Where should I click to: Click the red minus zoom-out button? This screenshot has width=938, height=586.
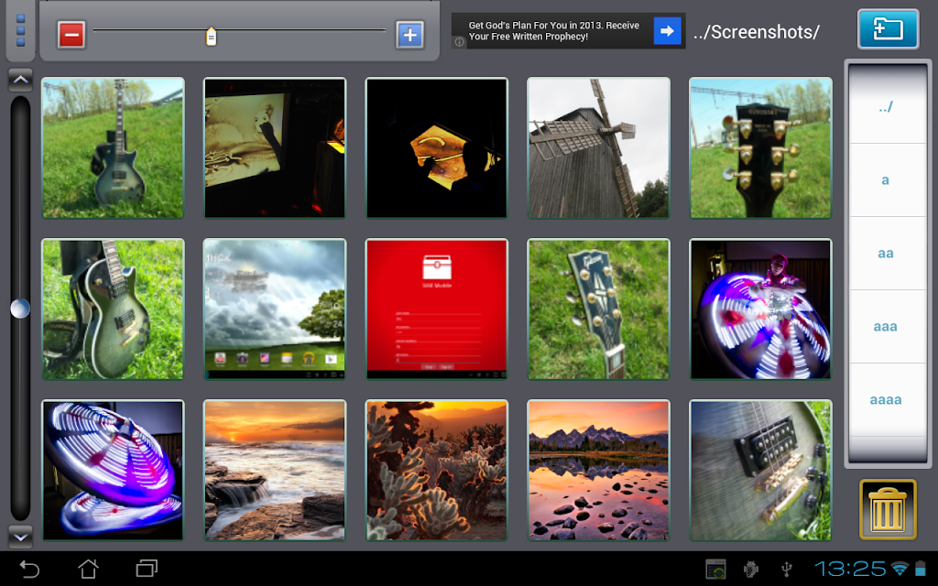(71, 35)
